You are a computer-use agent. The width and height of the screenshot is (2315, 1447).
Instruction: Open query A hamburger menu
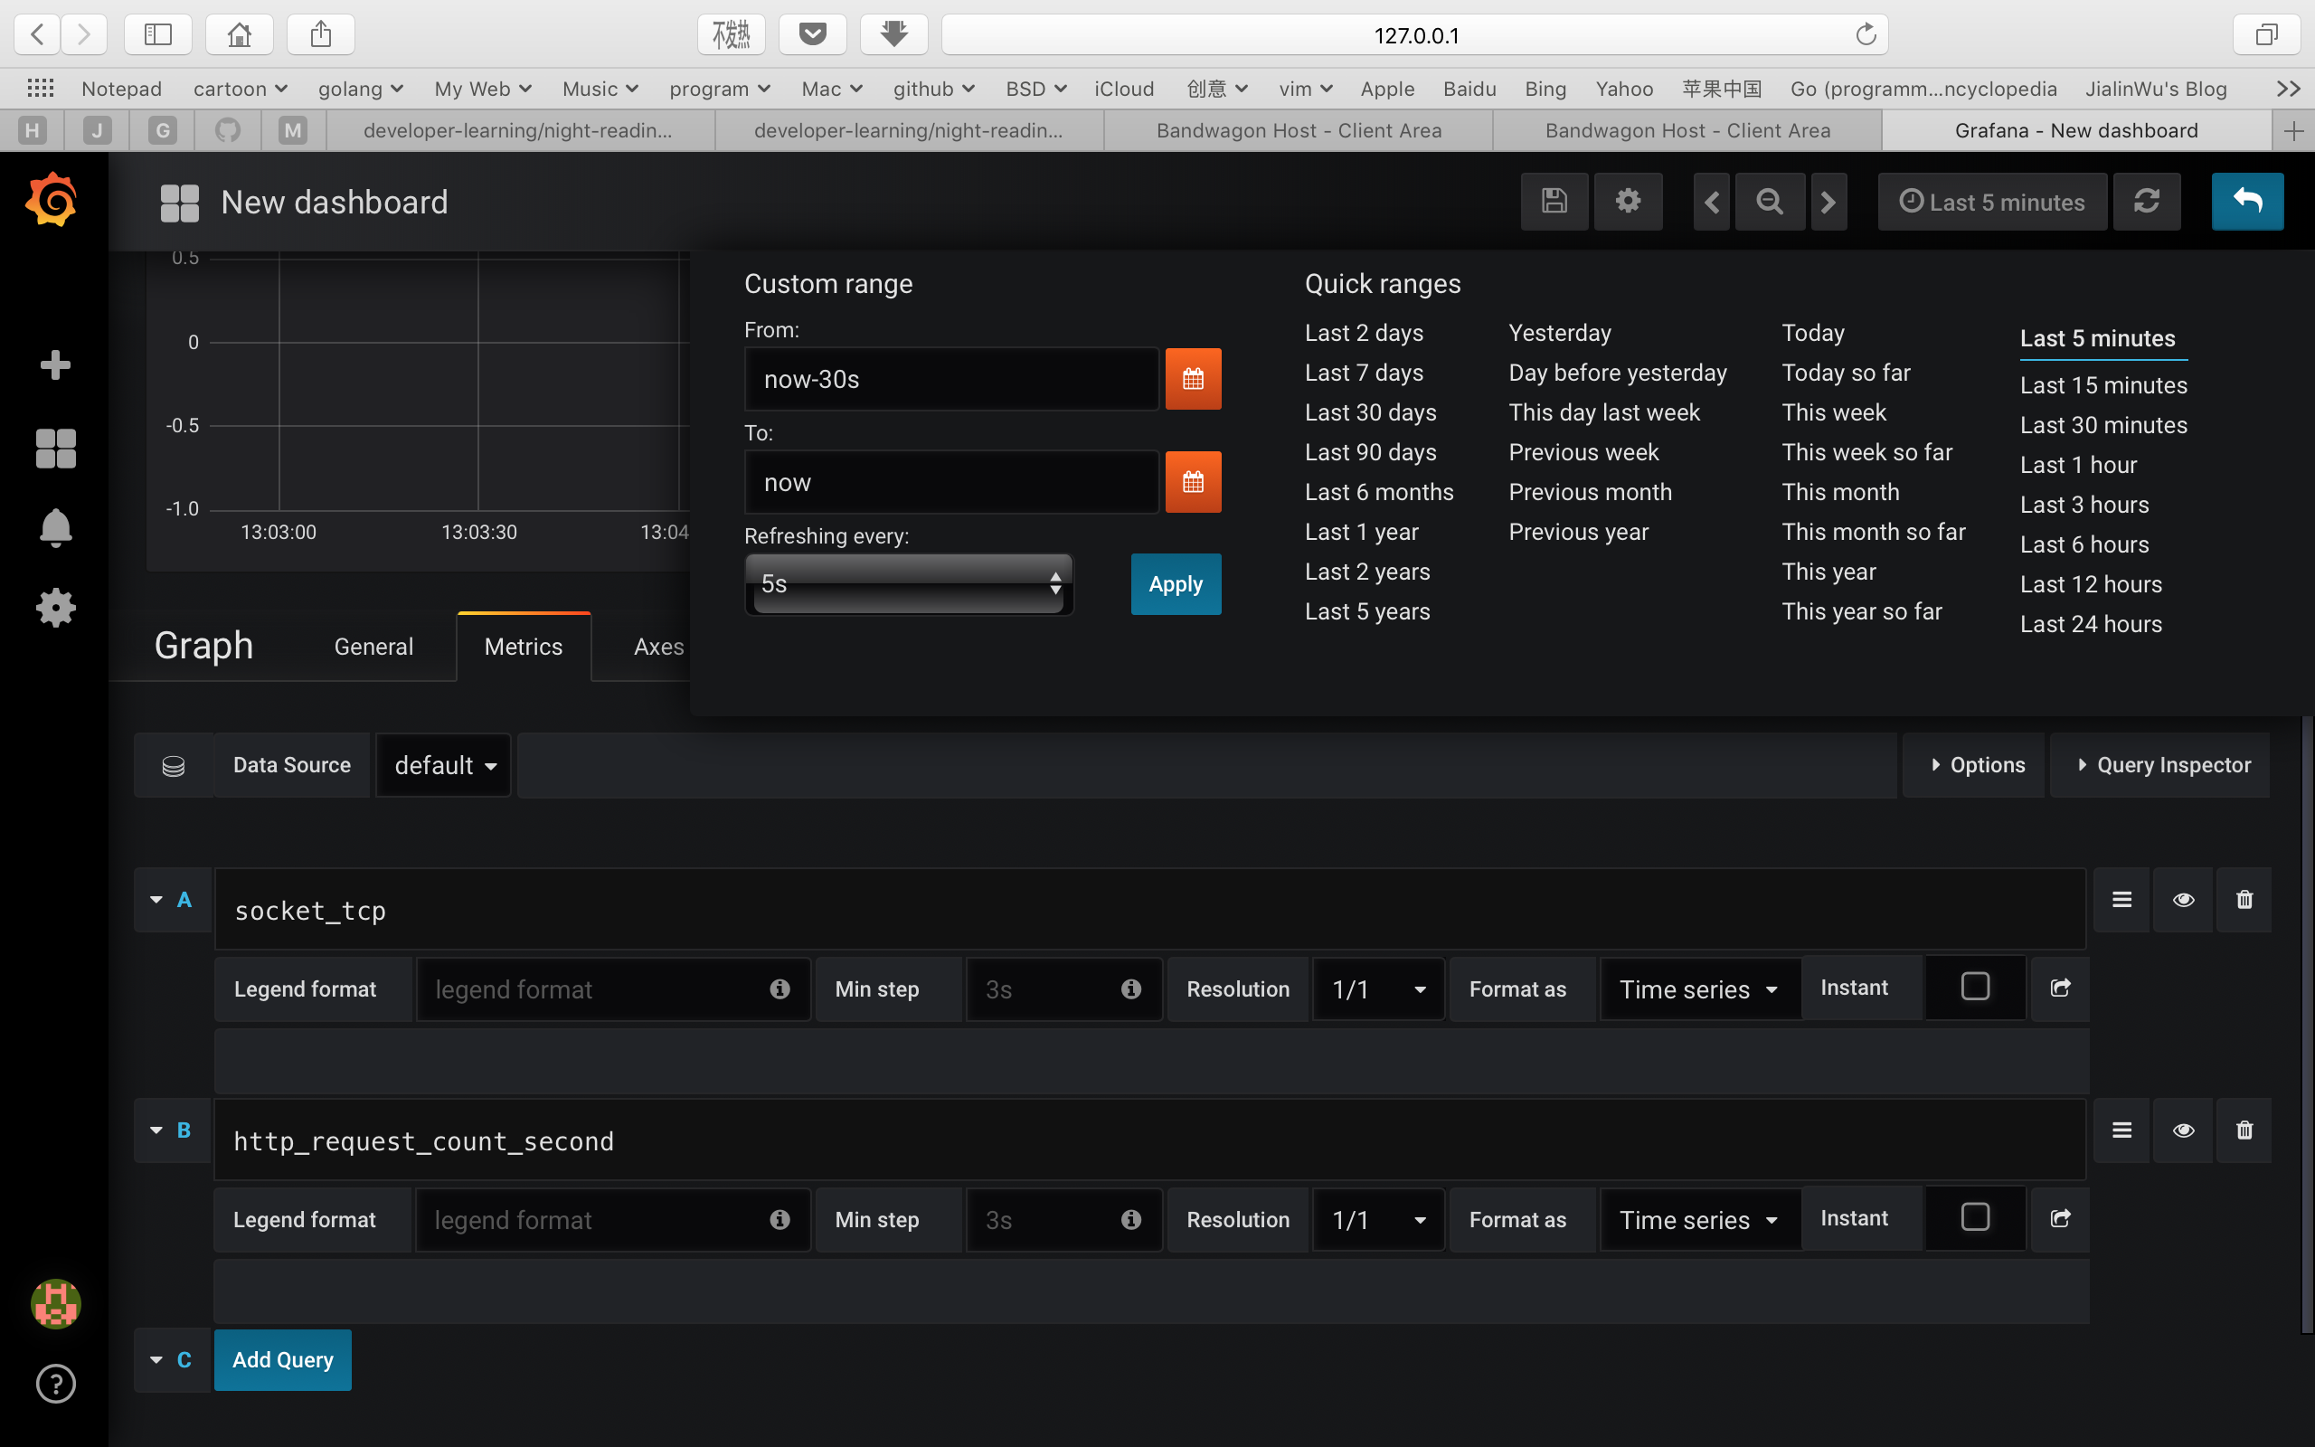[x=2121, y=900]
